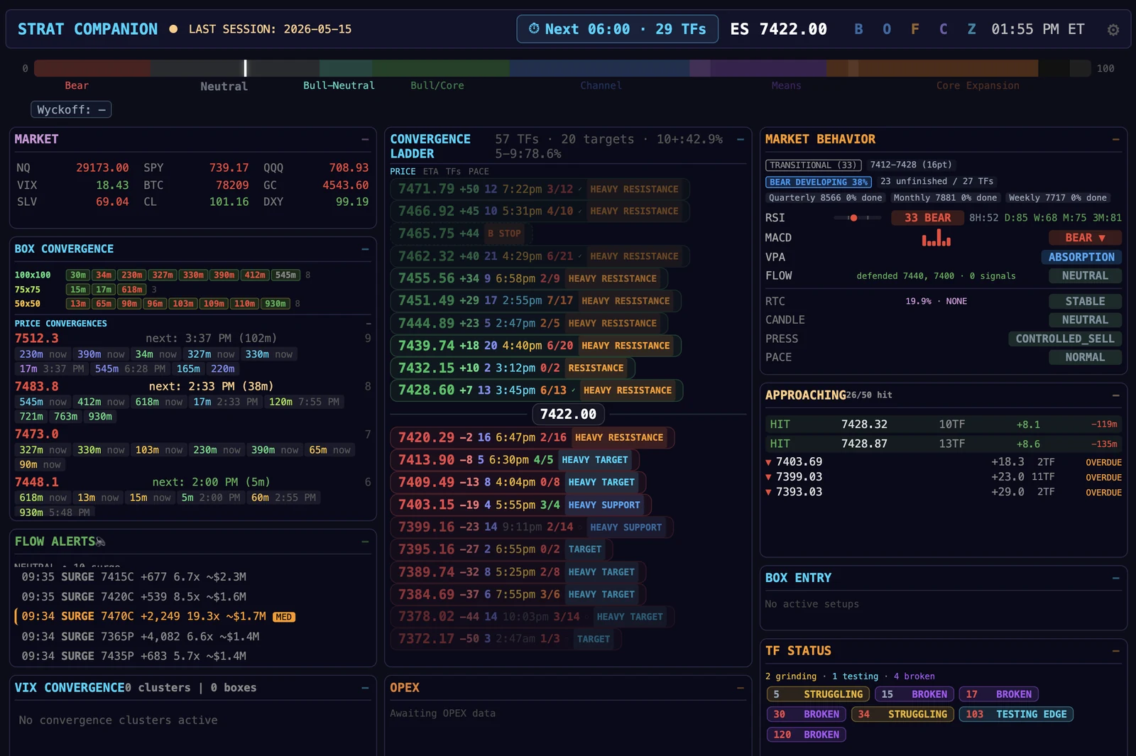Click the 618m chip in 75x75 row

coord(132,290)
